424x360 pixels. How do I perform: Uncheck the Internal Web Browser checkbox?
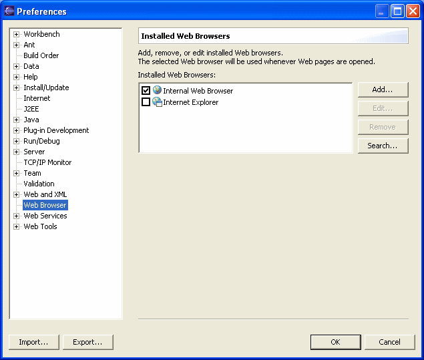[x=146, y=90]
